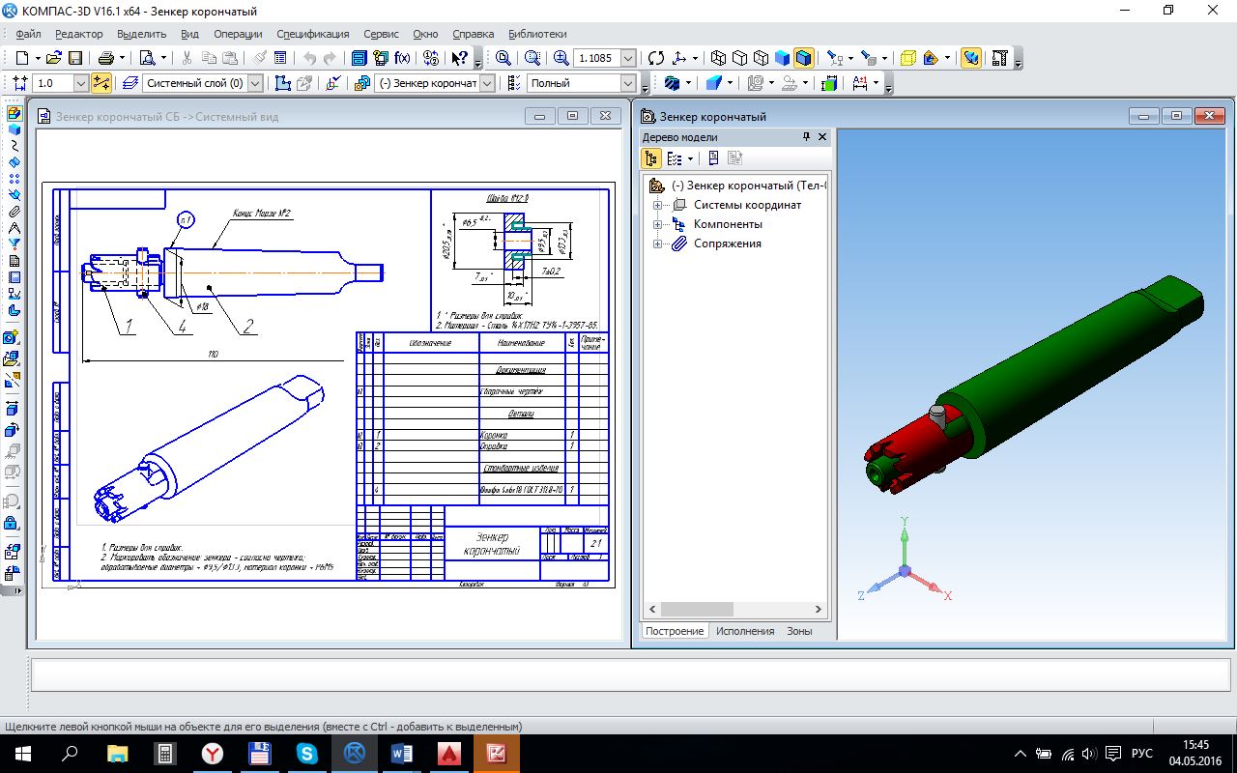This screenshot has width=1237, height=773.
Task: Toggle the shaded-with-edges cube display mode
Action: [x=804, y=58]
